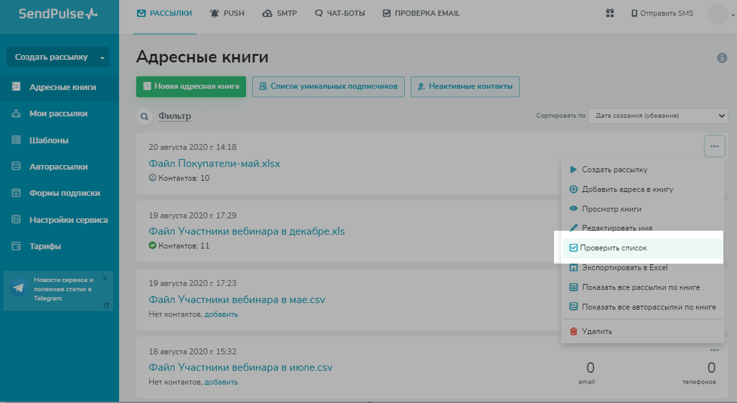
Task: Click the Создать рассылку sidebar button
Action: pyautogui.click(x=52, y=57)
